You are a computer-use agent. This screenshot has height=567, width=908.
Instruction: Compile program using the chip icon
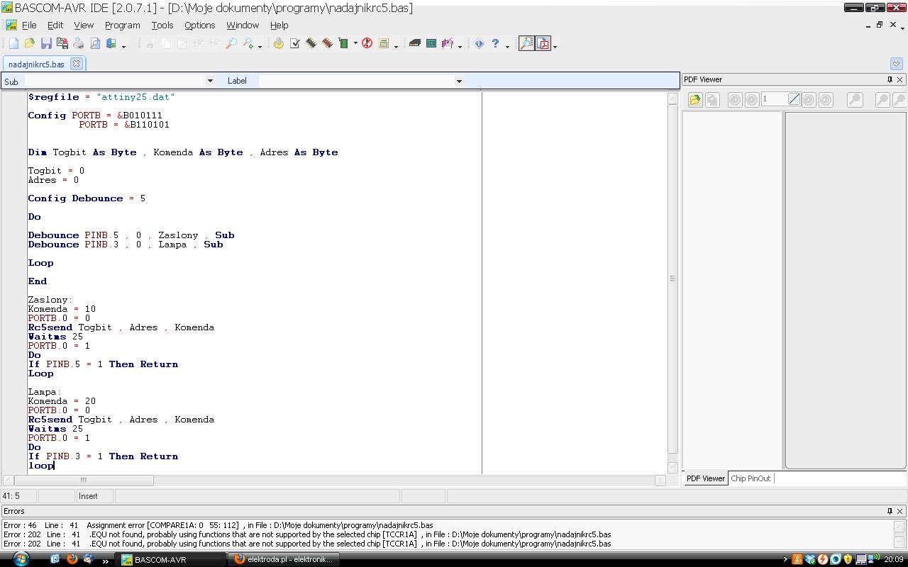pos(311,44)
